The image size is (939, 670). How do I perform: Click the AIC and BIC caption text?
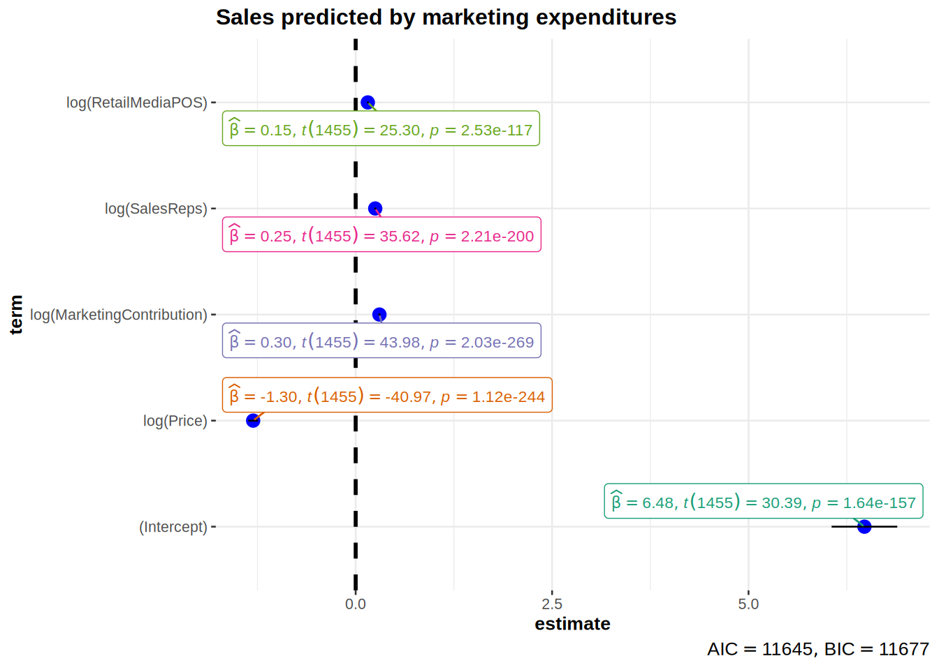click(817, 649)
